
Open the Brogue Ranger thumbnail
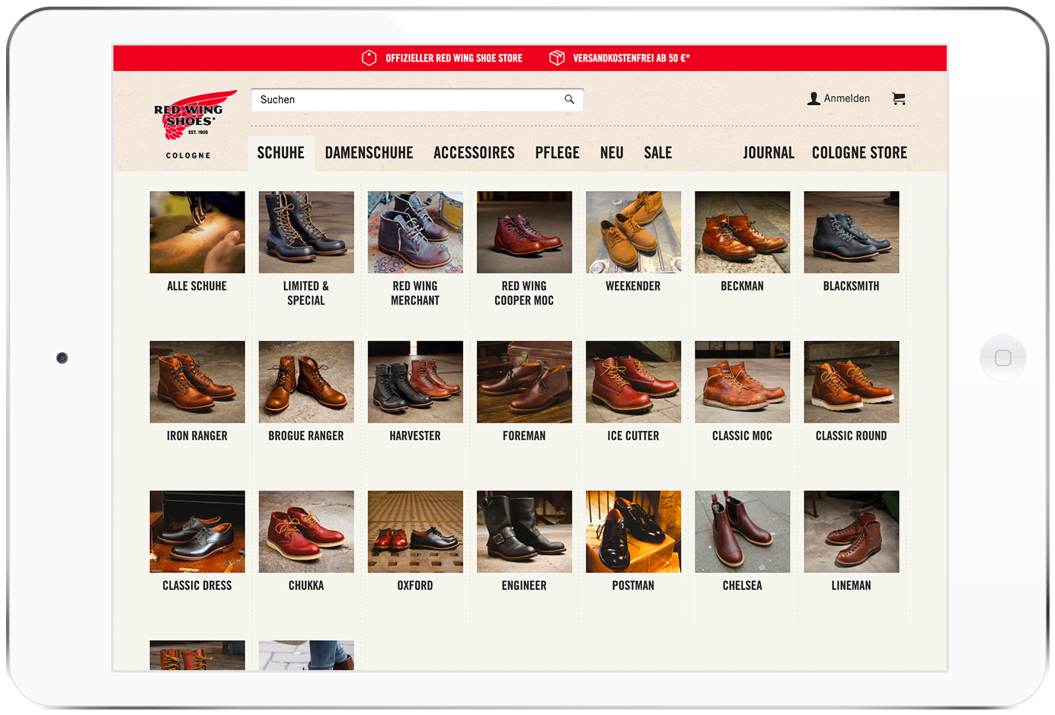click(x=306, y=382)
